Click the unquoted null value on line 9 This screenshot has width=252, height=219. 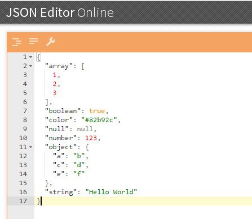85,129
